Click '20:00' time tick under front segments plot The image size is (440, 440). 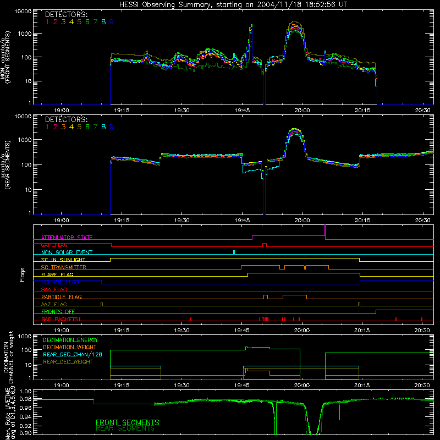(x=302, y=111)
